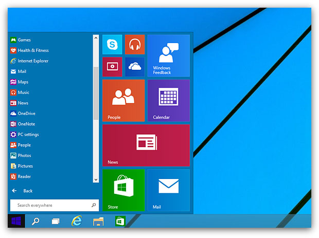319x238 pixels.
Task: Open File Explorer from the taskbar
Action: (98, 222)
